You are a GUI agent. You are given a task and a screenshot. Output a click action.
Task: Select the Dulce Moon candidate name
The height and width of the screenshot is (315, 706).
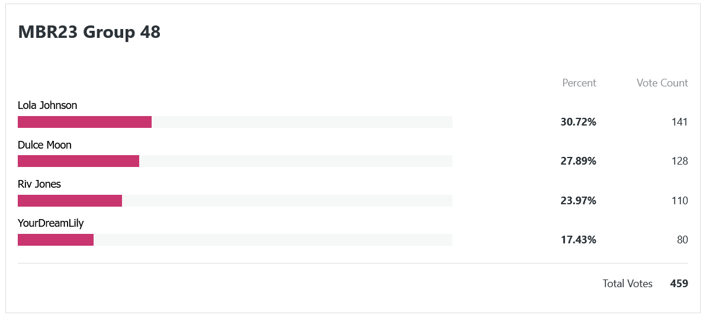pos(44,145)
